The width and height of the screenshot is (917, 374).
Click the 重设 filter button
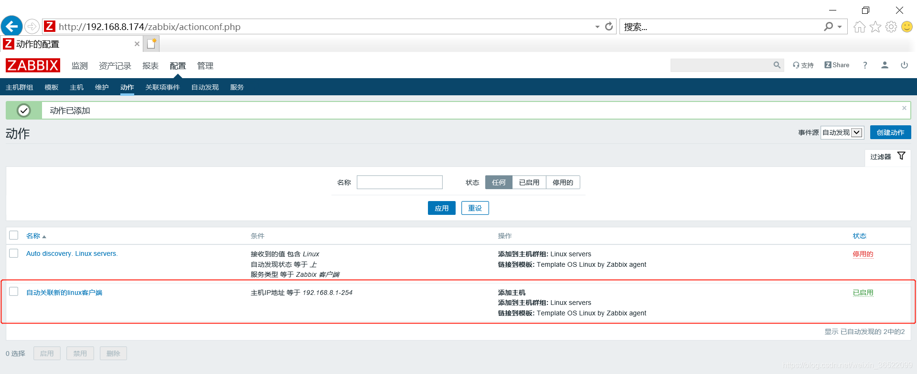tap(475, 208)
